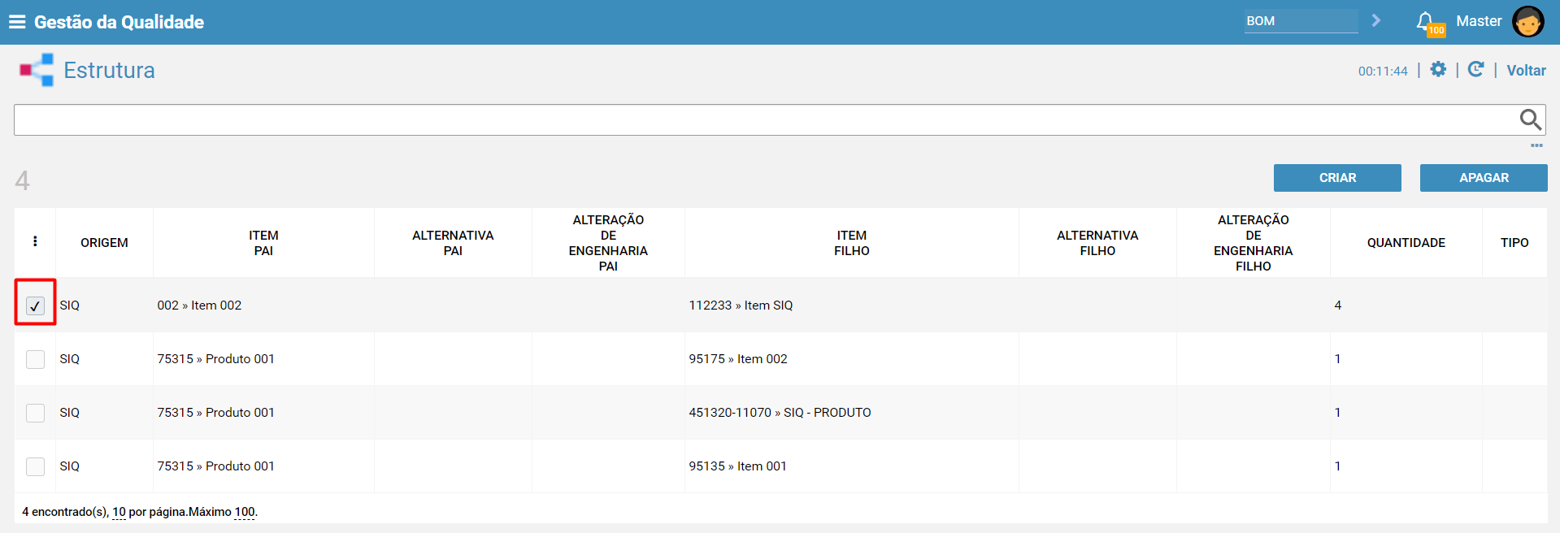
Task: Change the Máximo 100 value
Action: (x=244, y=512)
